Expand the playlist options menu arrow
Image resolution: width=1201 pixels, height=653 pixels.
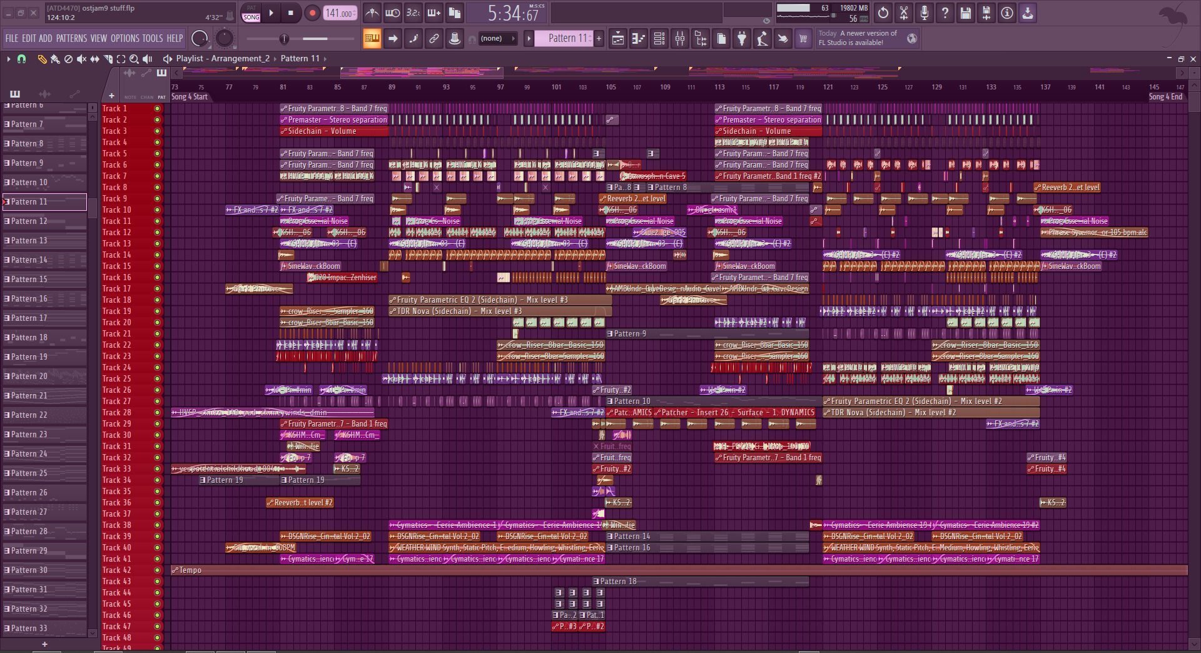(9, 59)
